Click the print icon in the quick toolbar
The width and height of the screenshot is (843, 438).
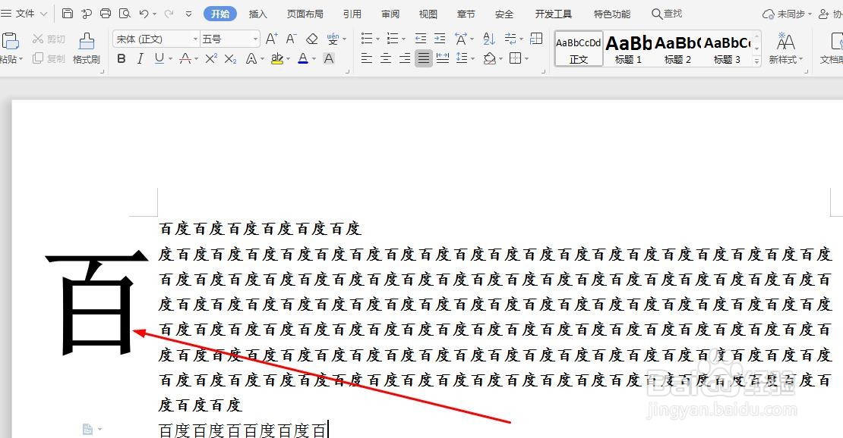(106, 14)
